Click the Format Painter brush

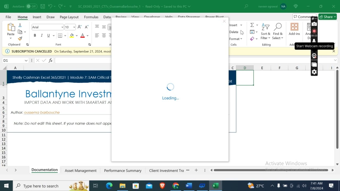20,38
